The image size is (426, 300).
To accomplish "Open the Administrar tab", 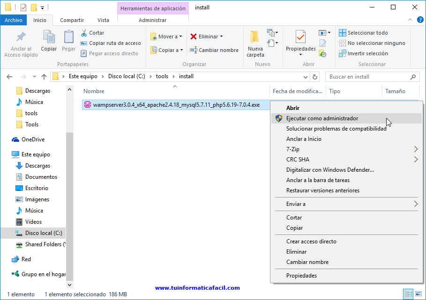I will 152,20.
